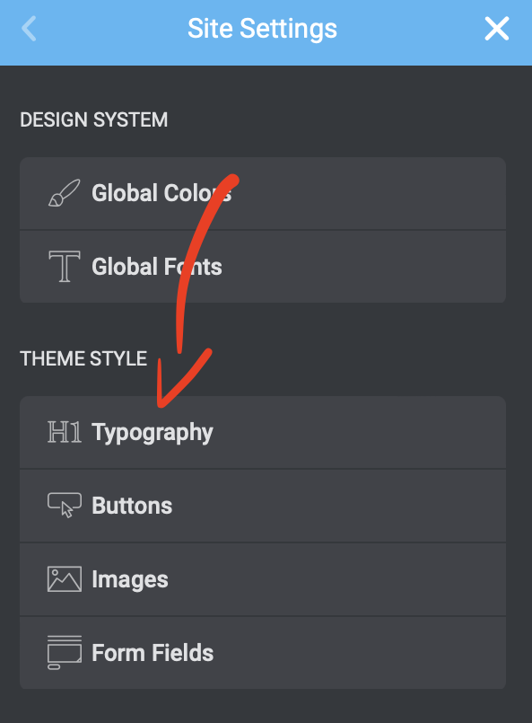Open the Buttons theme style
The width and height of the screenshot is (532, 723).
point(263,506)
